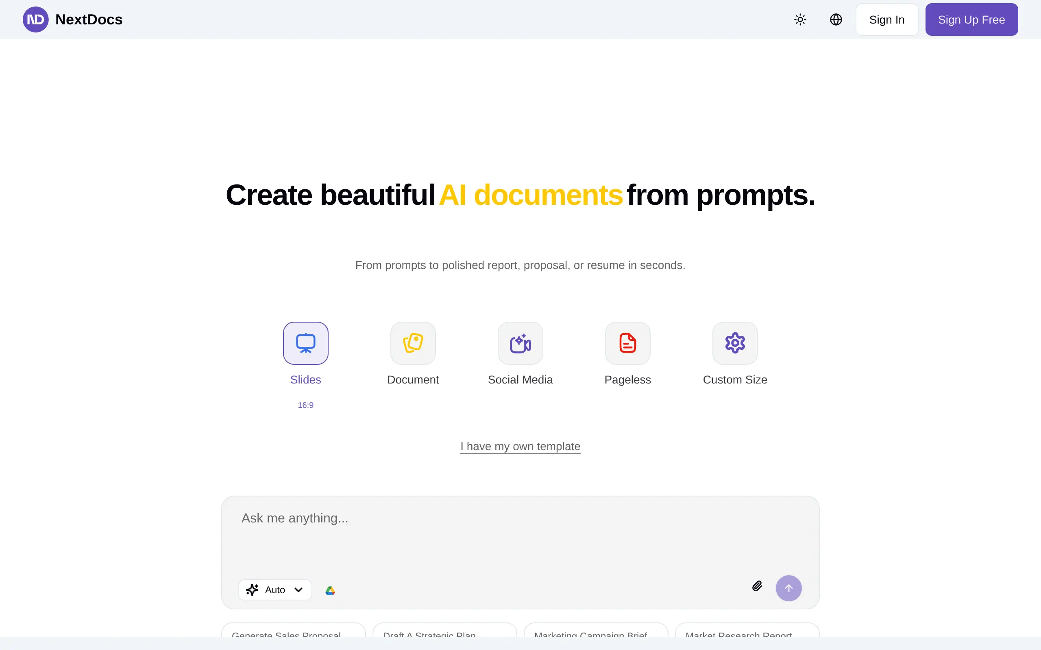The width and height of the screenshot is (1041, 650).
Task: Click the paperclip attach file icon
Action: 757,586
